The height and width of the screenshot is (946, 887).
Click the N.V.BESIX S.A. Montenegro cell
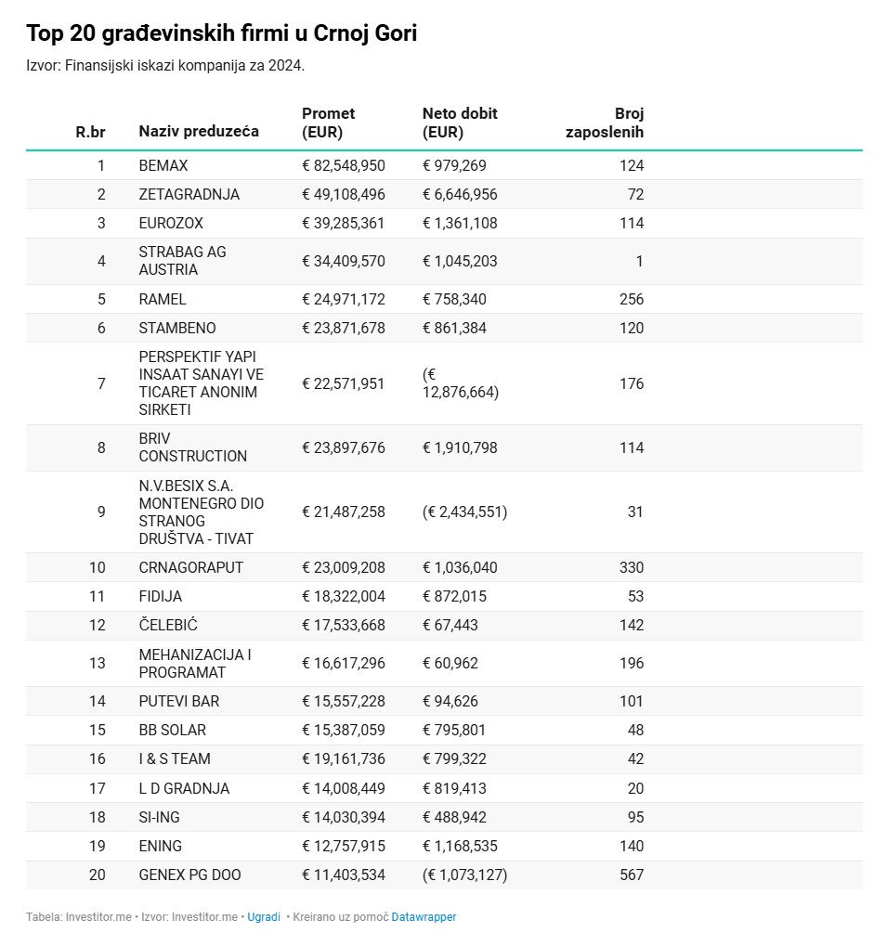201,512
